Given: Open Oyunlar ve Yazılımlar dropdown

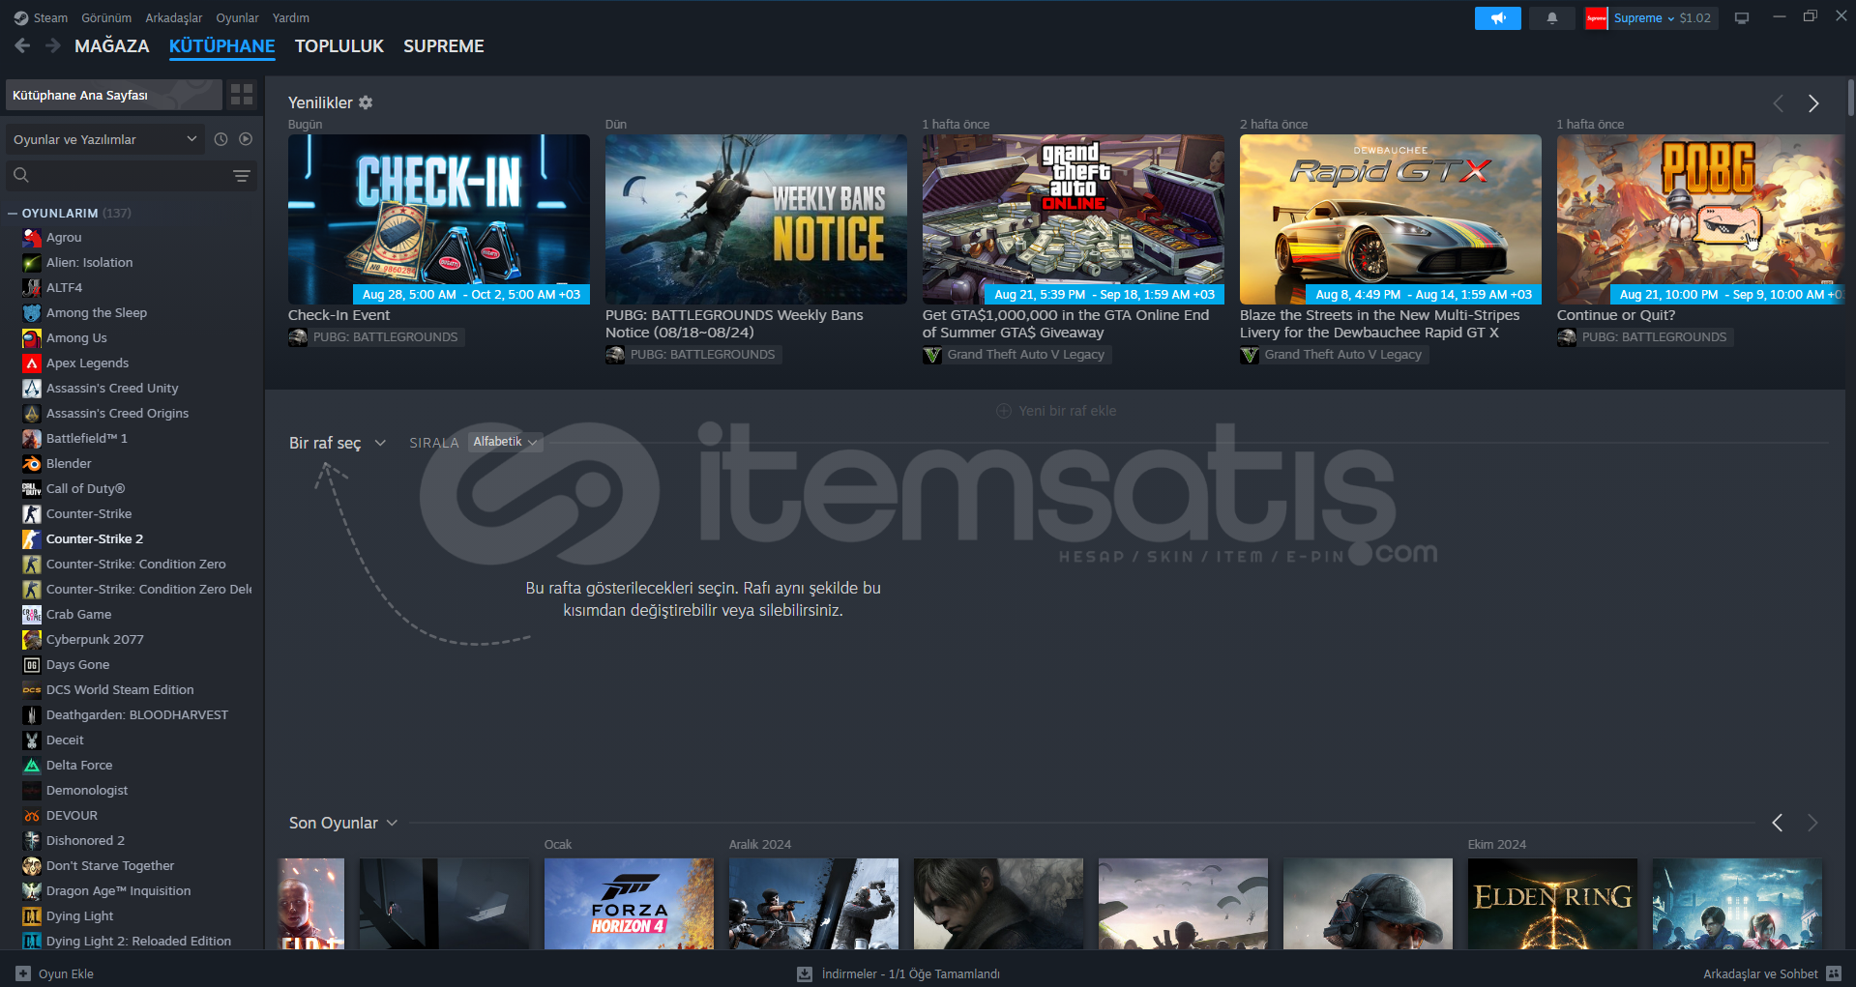Looking at the screenshot, I should coord(105,139).
